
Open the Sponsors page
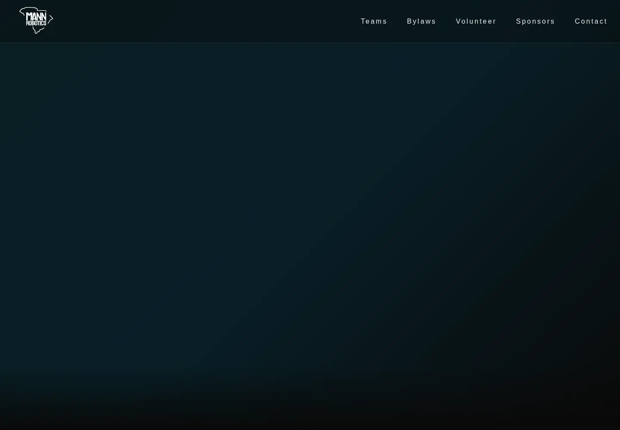click(x=535, y=21)
